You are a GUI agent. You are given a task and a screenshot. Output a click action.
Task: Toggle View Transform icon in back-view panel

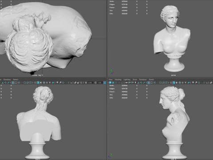[105, 83]
